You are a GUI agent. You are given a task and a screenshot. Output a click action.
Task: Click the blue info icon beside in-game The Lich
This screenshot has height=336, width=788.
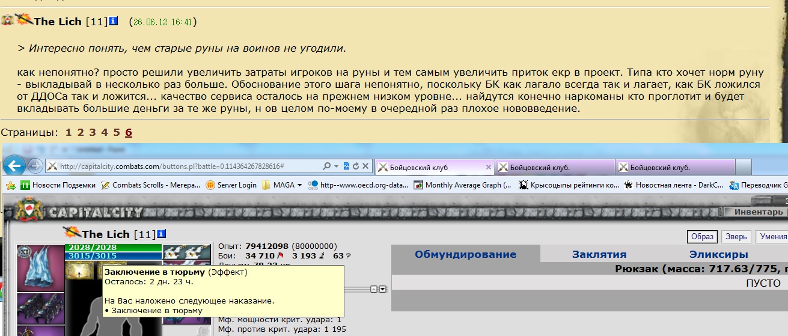pyautogui.click(x=162, y=234)
